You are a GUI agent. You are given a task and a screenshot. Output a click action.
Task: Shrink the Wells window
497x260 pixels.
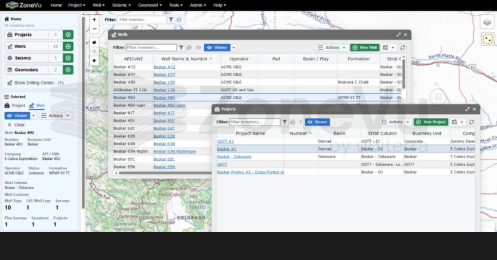coord(398,35)
